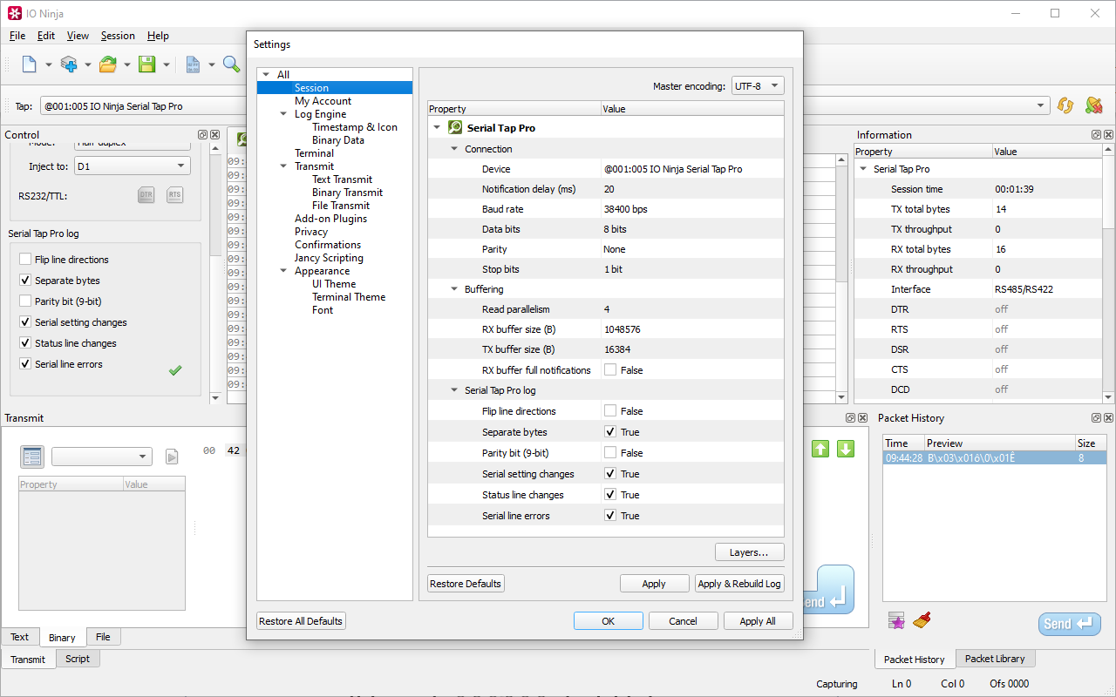Toggle Parity bit (9-bit) value in Settings
The height and width of the screenshot is (697, 1116).
coord(610,453)
